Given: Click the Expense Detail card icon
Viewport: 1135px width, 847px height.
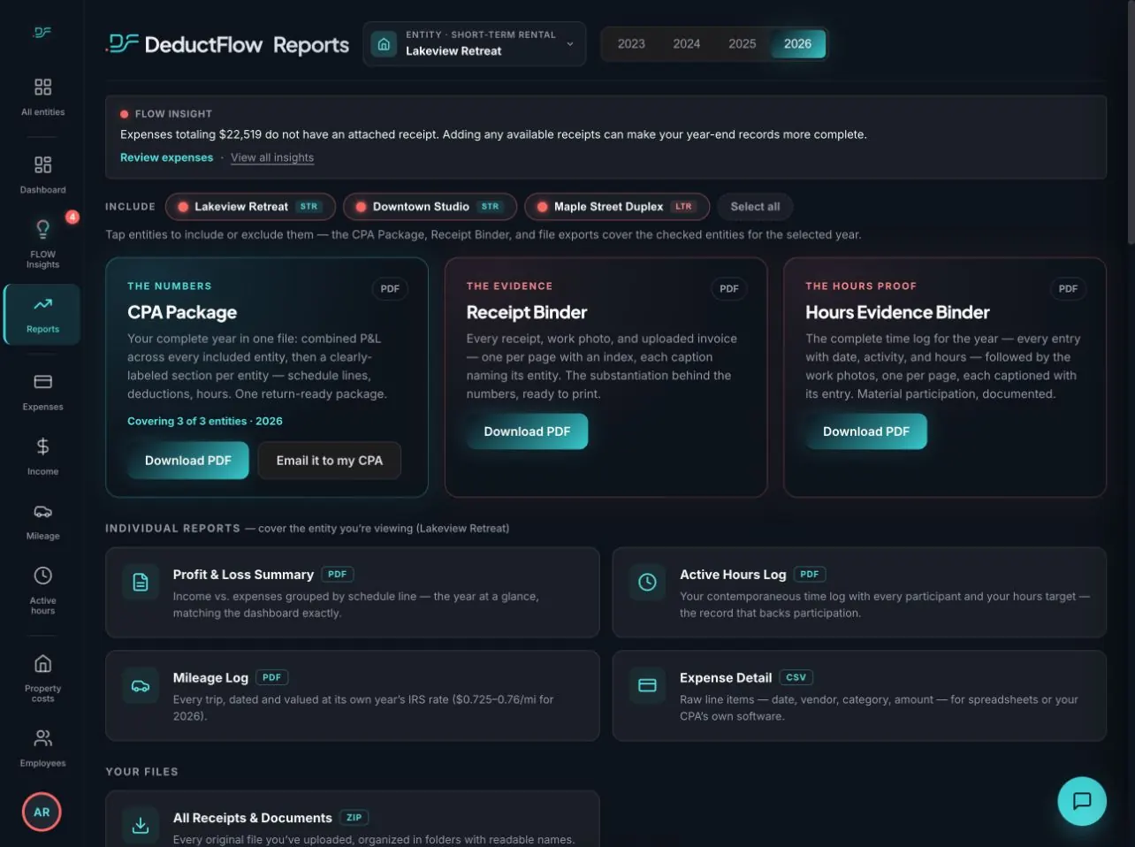Looking at the screenshot, I should tap(647, 685).
